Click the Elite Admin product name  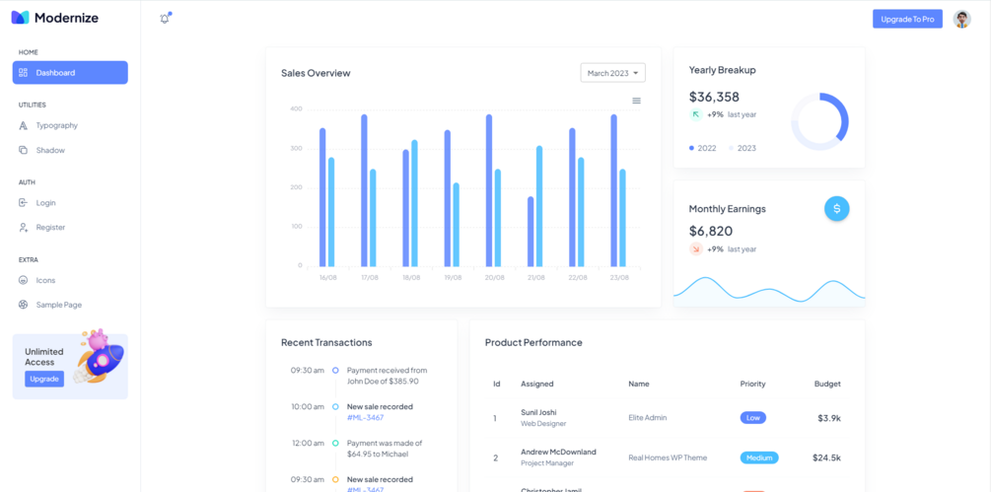pos(648,417)
